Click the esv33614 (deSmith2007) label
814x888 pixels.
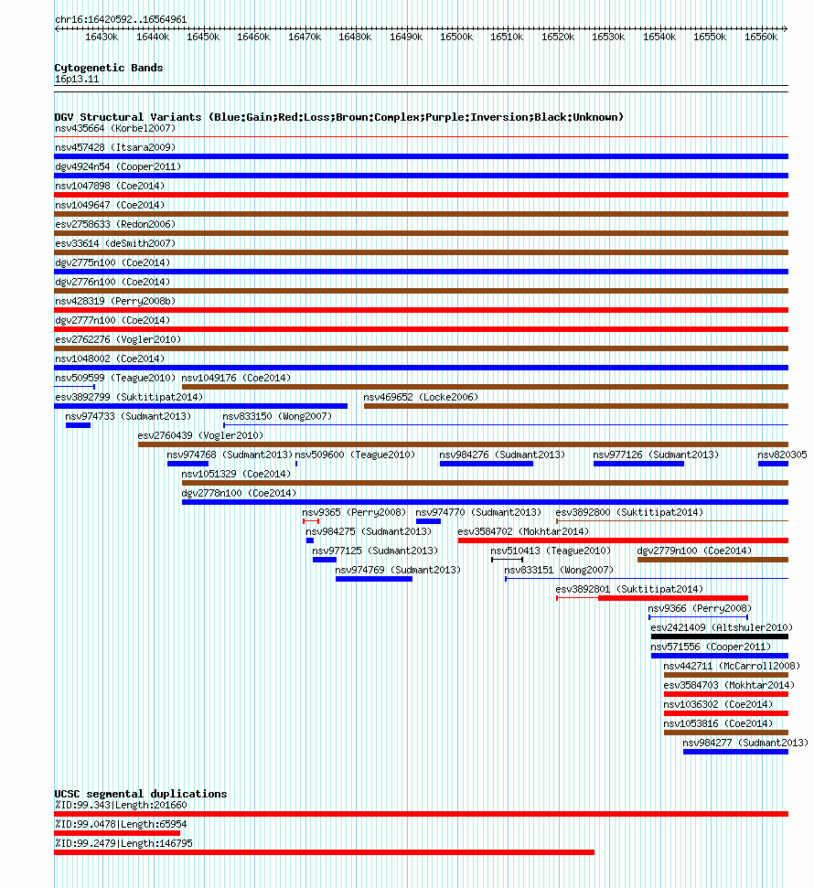115,244
